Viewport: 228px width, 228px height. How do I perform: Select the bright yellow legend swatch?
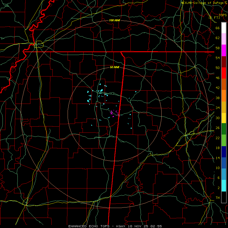click(x=224, y=118)
